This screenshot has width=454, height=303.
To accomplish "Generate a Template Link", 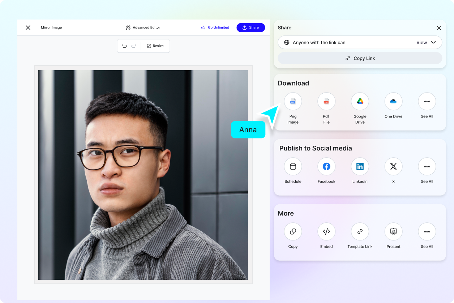I will pos(360,231).
